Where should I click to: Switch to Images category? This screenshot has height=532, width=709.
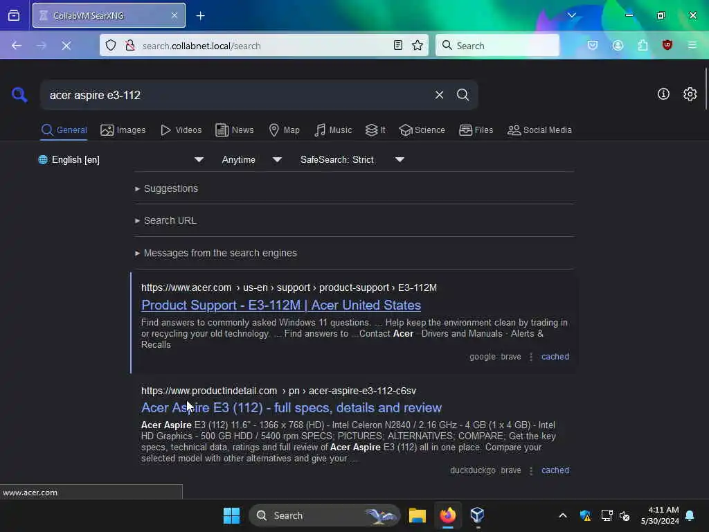coord(123,130)
